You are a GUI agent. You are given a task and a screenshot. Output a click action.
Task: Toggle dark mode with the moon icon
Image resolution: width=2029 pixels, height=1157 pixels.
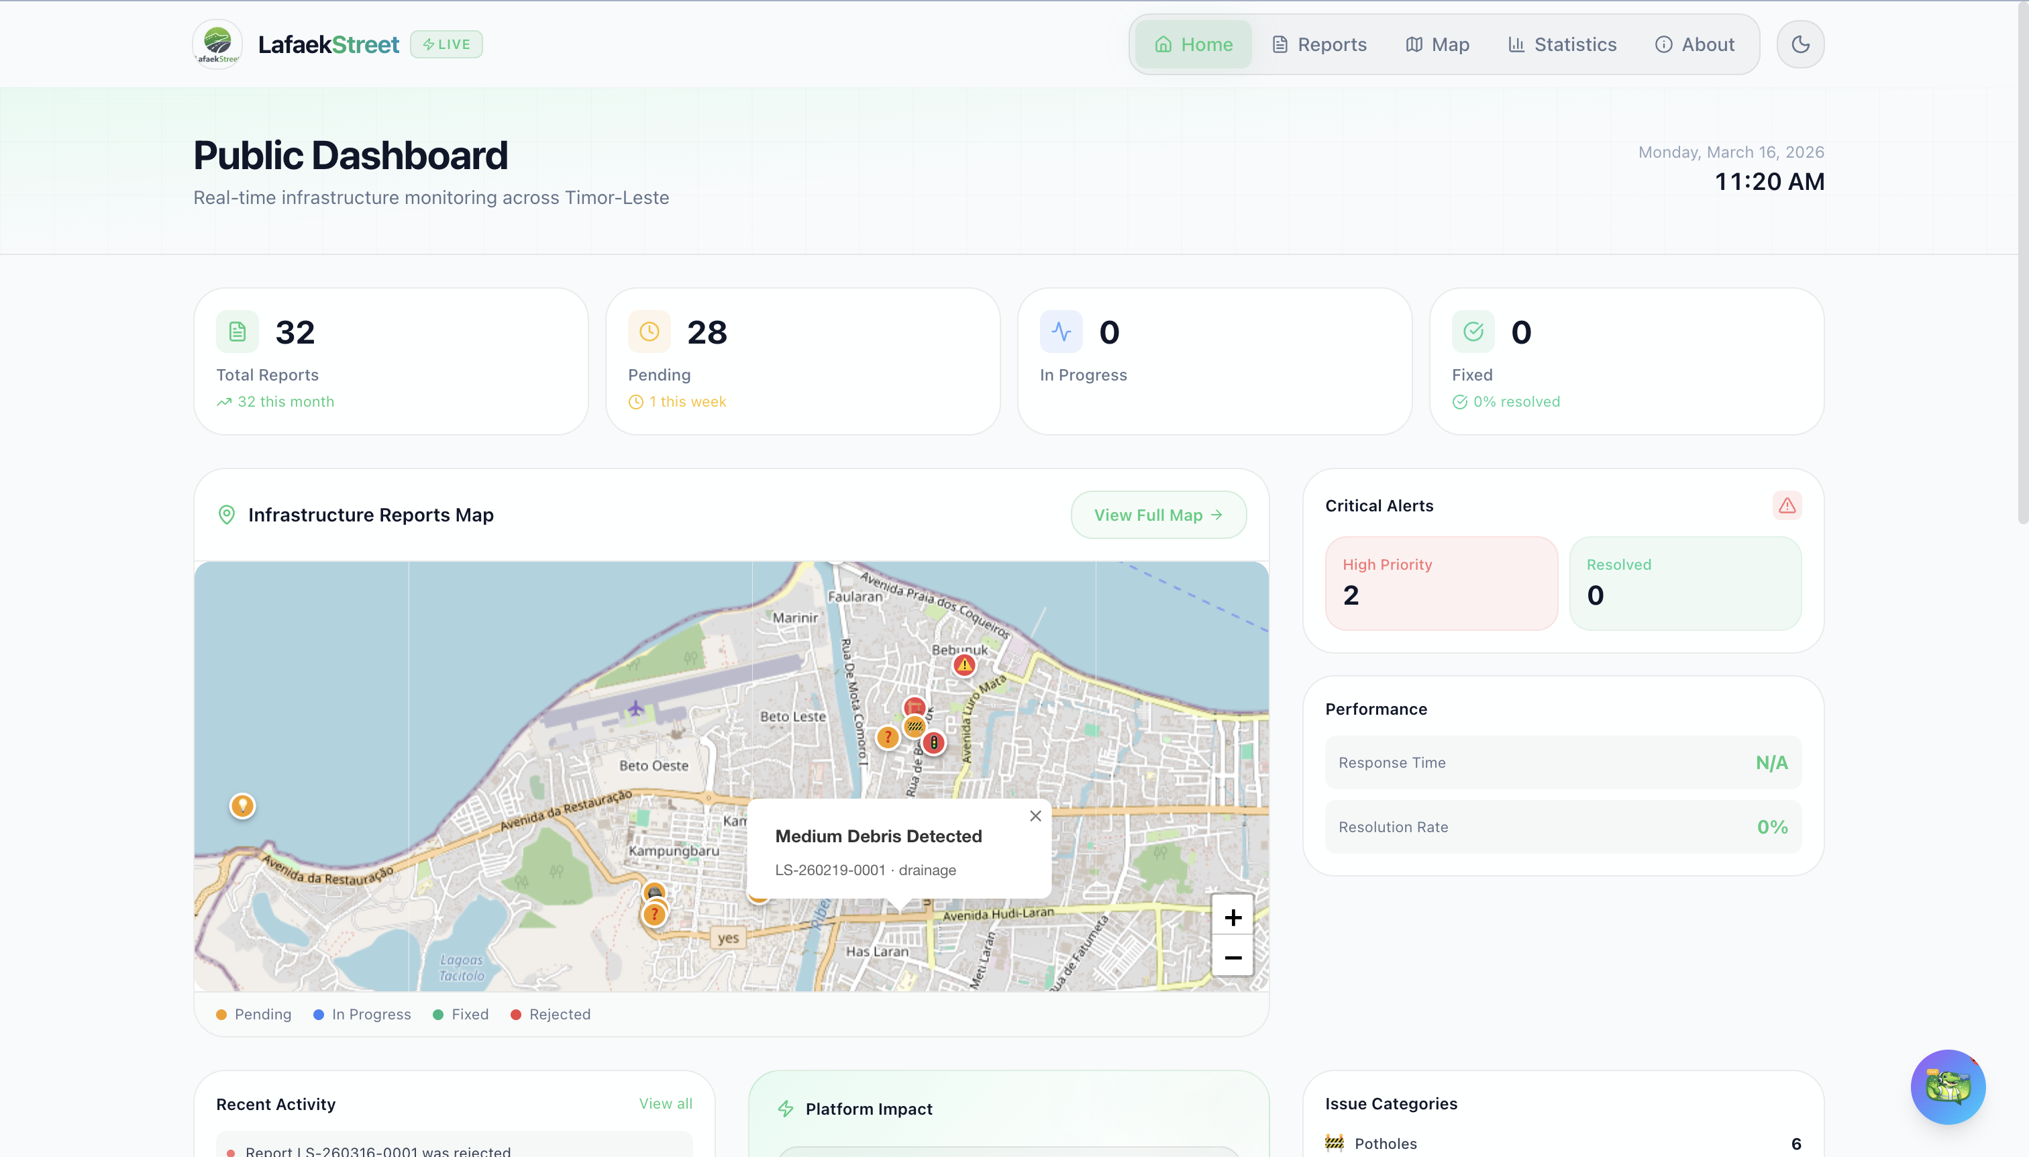(x=1800, y=44)
